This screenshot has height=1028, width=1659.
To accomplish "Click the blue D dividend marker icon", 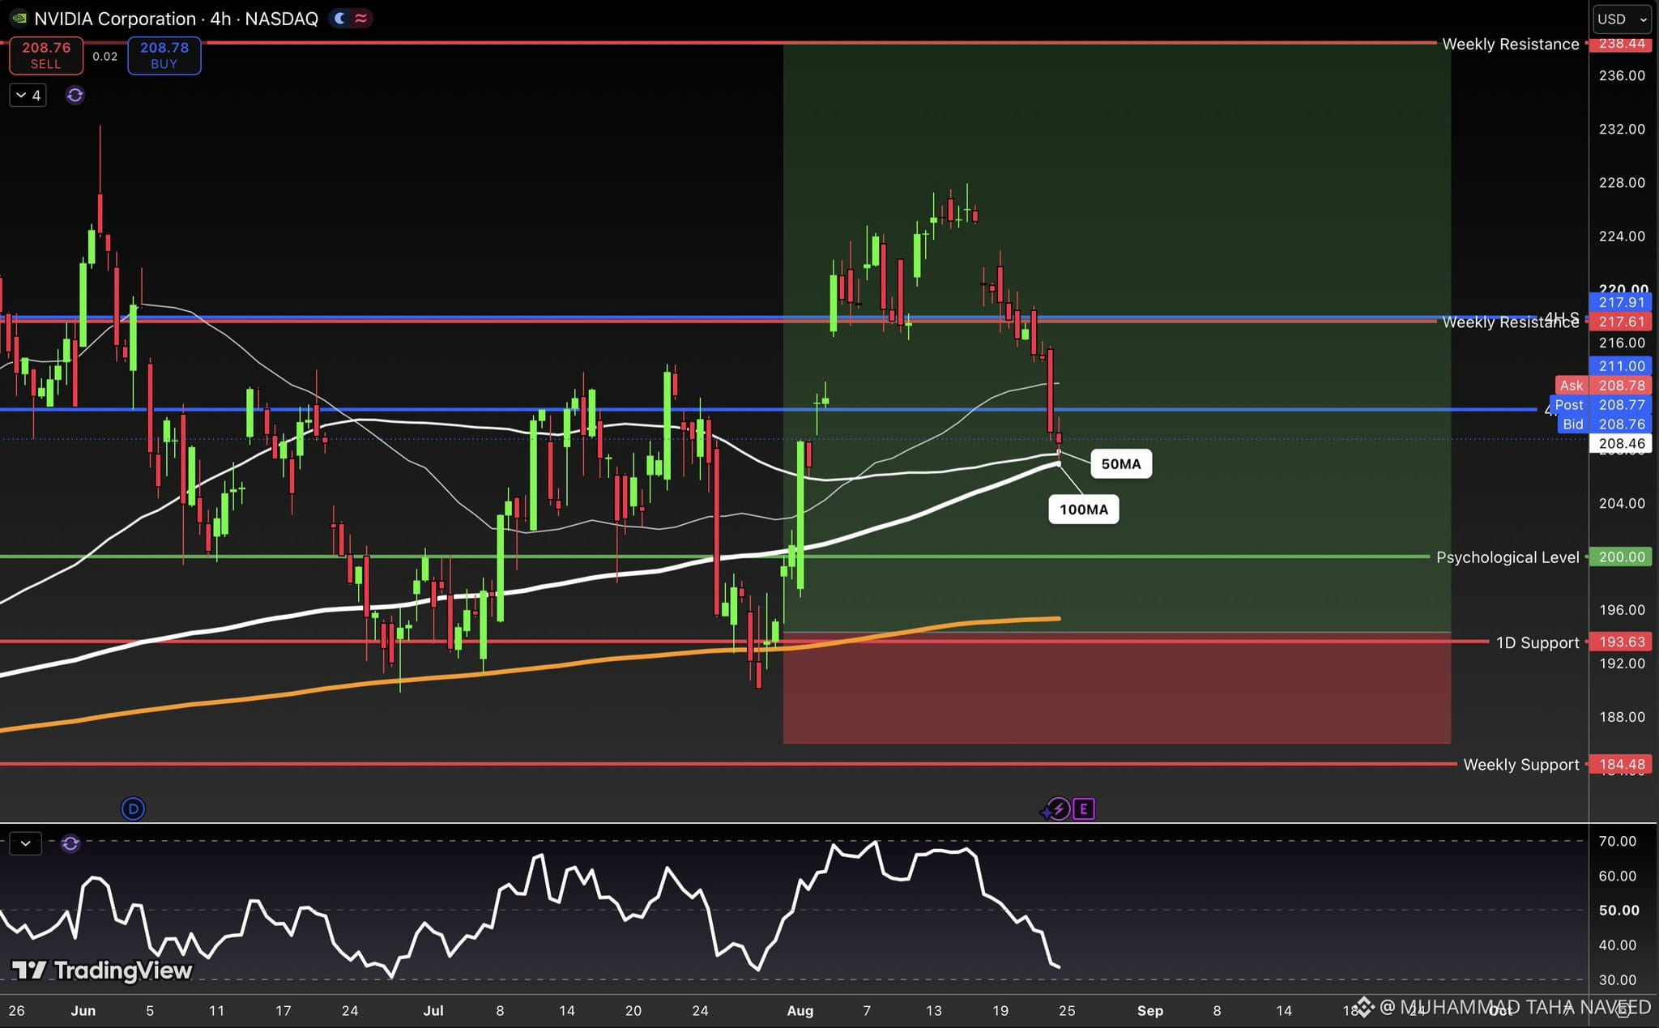I will click(133, 808).
